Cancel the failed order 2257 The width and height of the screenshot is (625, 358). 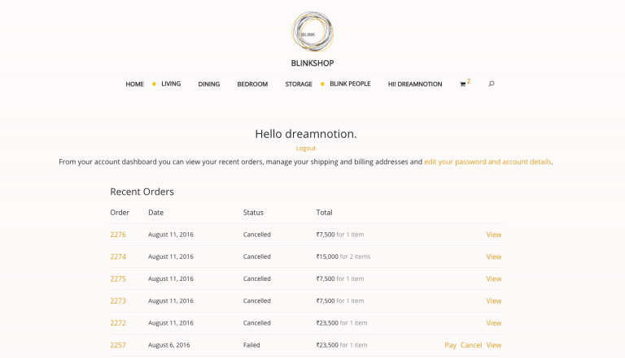tap(471, 345)
